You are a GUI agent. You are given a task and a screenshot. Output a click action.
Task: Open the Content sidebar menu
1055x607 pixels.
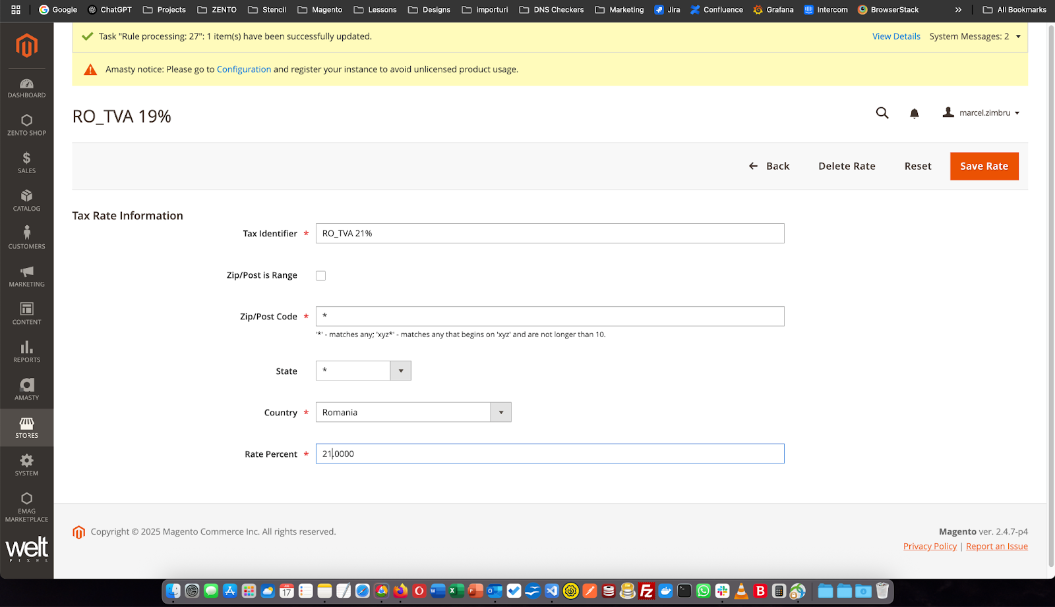pyautogui.click(x=26, y=315)
